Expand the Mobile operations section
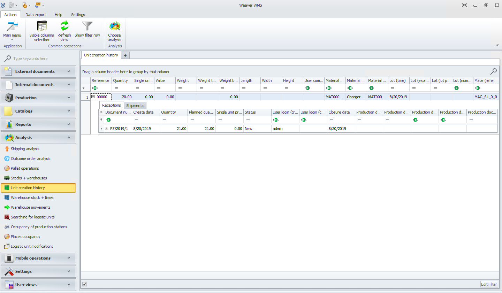 click(x=38, y=258)
